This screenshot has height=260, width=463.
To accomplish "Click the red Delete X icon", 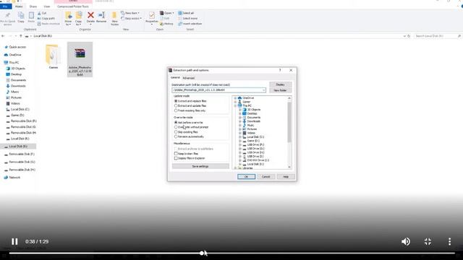I will [x=90, y=15].
